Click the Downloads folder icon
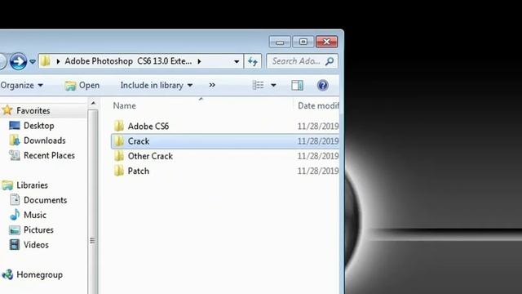This screenshot has width=522, height=294. tap(15, 140)
